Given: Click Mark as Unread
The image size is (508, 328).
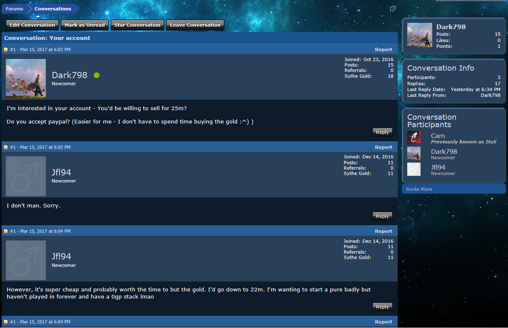Looking at the screenshot, I should pos(85,25).
